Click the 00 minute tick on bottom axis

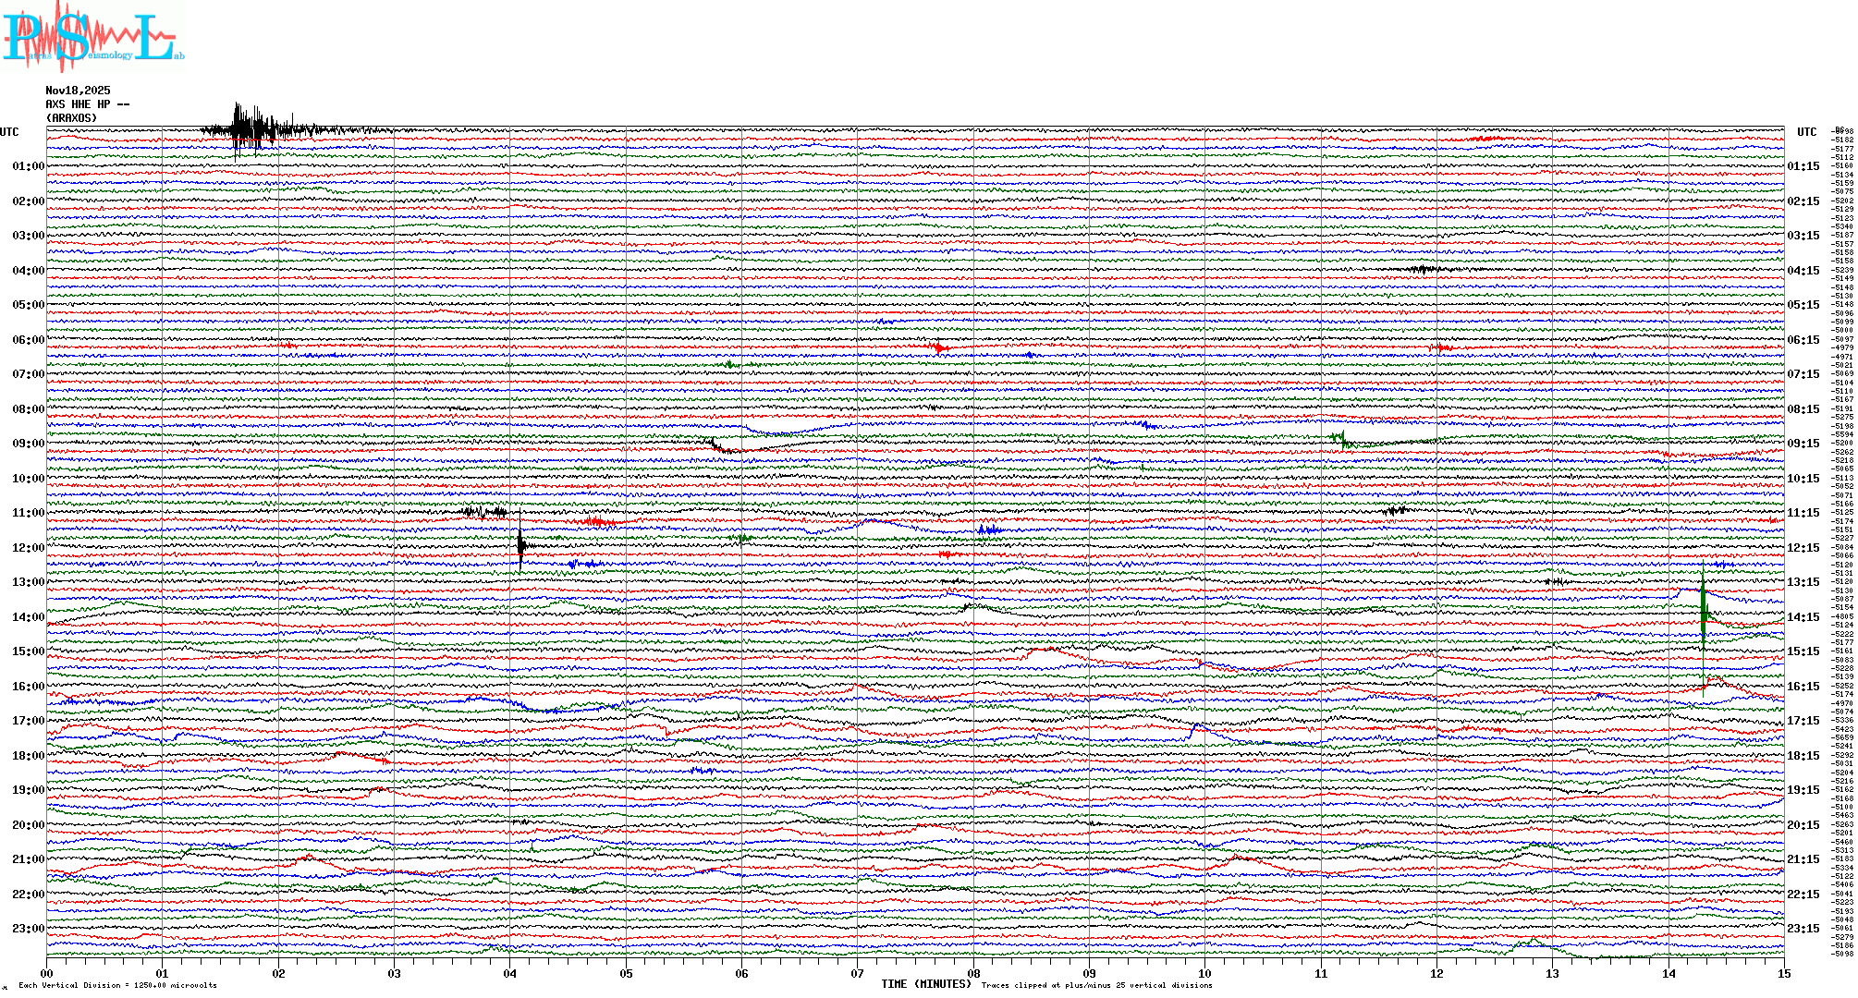point(47,974)
